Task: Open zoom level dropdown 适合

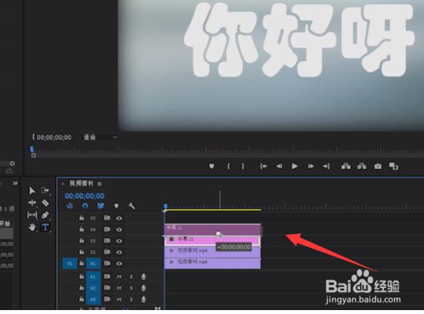Action: coord(100,137)
